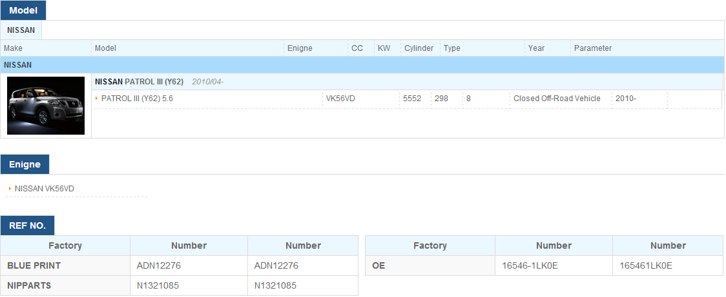Click the Parameter column header
Screen dimensions: 726x297
click(x=593, y=48)
